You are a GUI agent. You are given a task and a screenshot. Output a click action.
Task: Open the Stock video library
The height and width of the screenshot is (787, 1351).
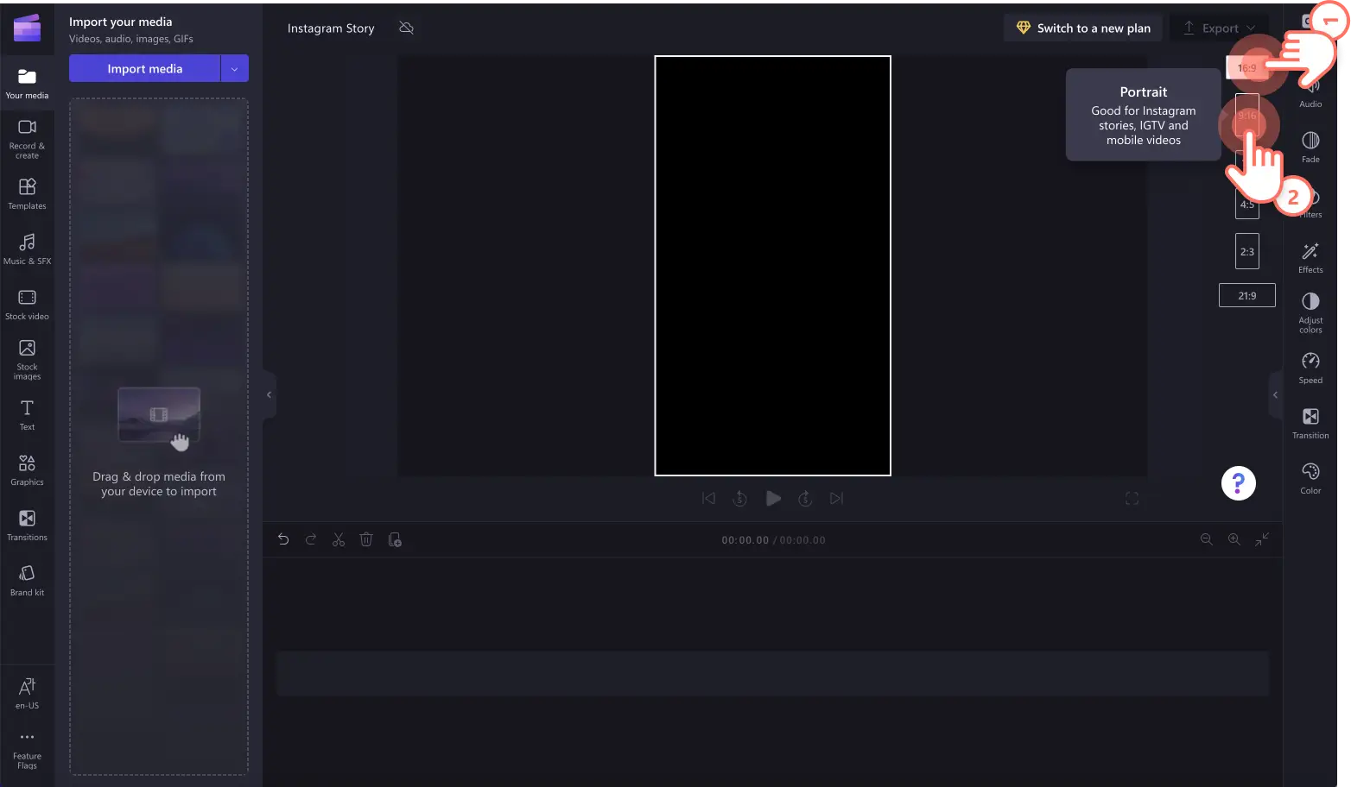pos(28,304)
